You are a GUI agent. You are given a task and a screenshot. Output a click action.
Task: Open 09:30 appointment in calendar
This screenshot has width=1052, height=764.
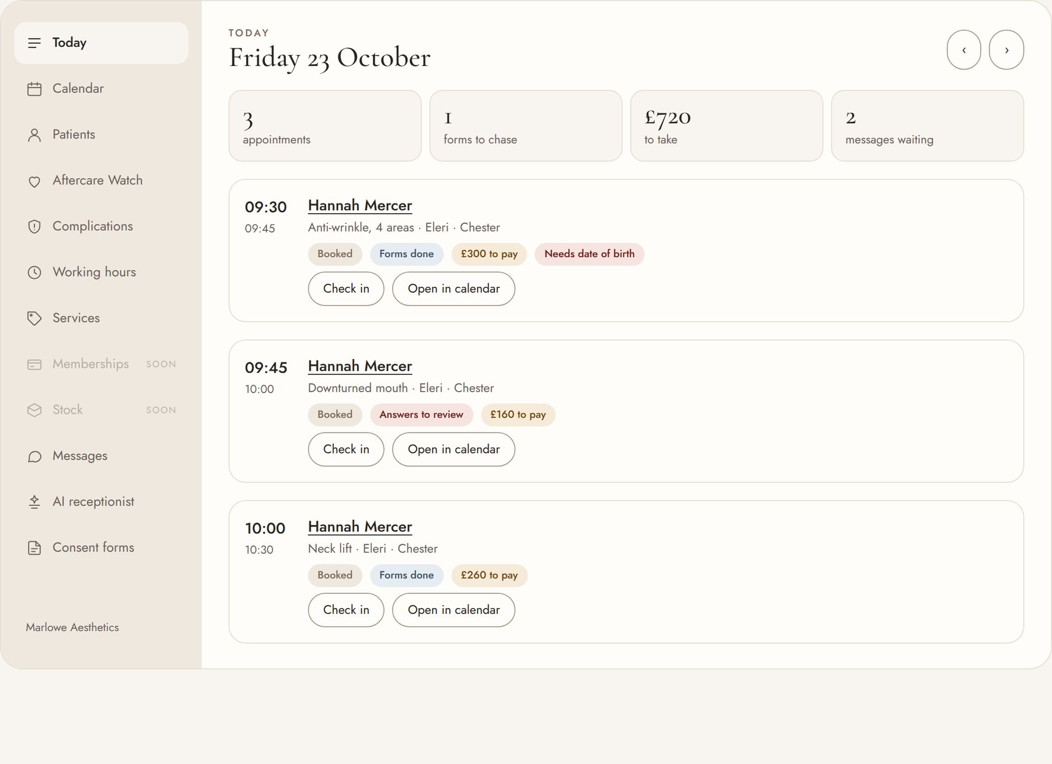tap(454, 289)
